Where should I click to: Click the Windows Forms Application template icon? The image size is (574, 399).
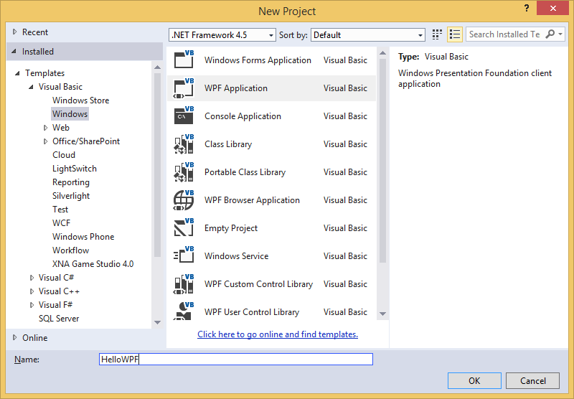184,60
